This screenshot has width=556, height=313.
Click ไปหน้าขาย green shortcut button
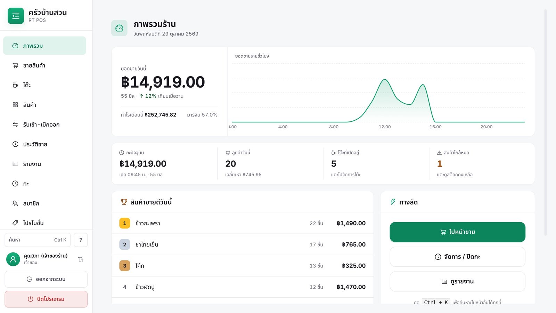pos(457,232)
